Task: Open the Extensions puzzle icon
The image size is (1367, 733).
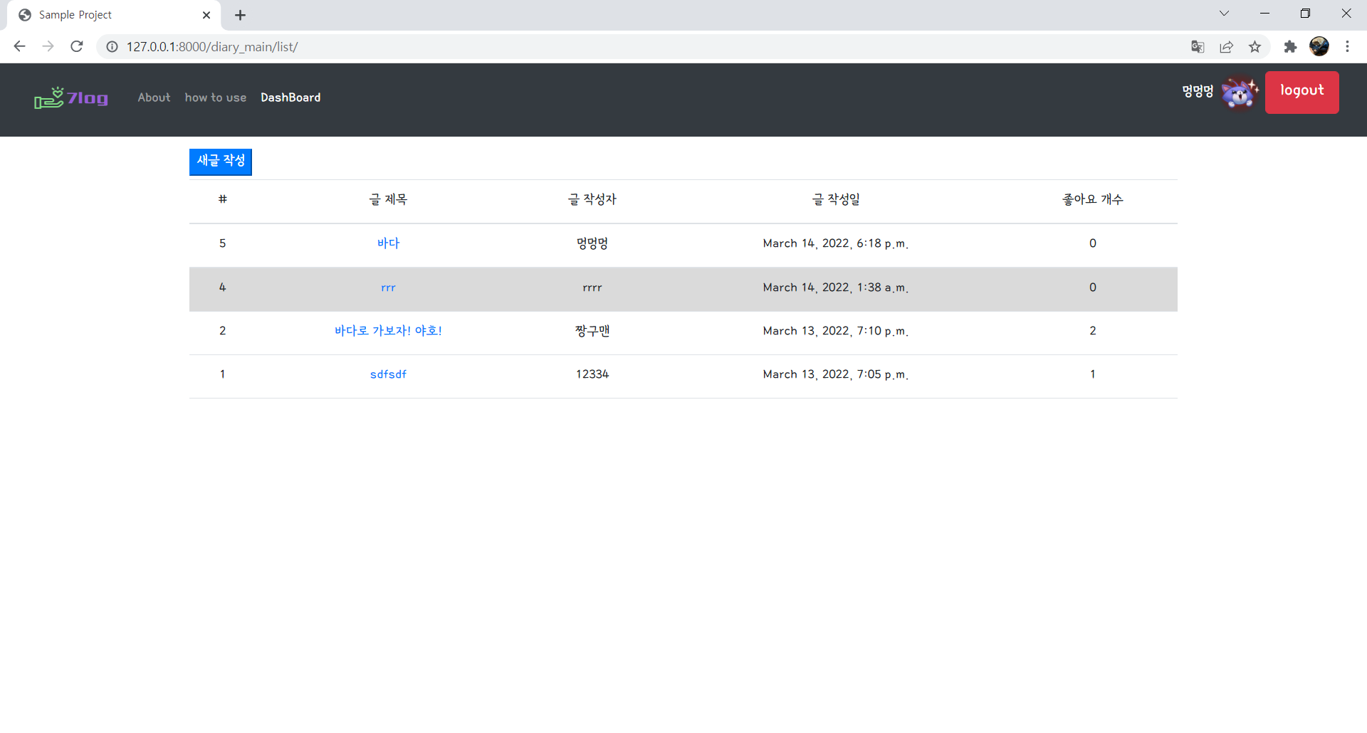Action: tap(1290, 46)
